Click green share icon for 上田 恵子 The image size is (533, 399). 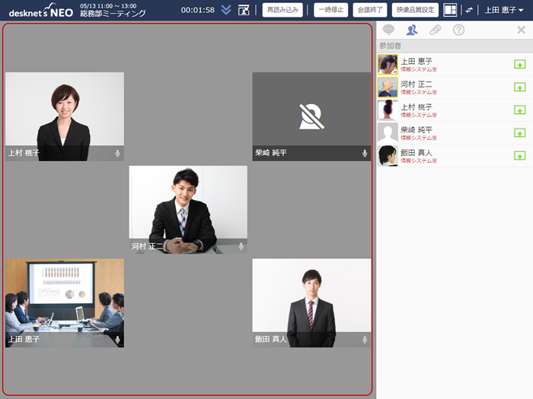pyautogui.click(x=520, y=65)
